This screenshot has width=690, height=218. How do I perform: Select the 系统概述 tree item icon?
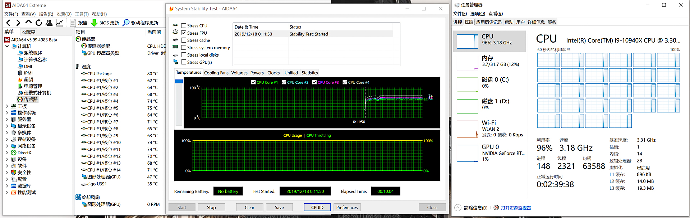(20, 53)
